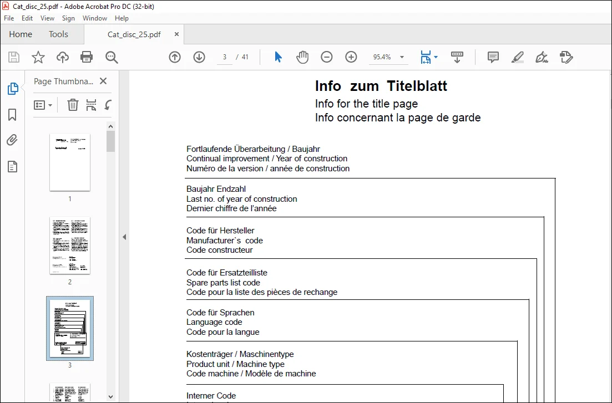Open the Window menu
Image resolution: width=612 pixels, height=403 pixels.
pyautogui.click(x=95, y=18)
